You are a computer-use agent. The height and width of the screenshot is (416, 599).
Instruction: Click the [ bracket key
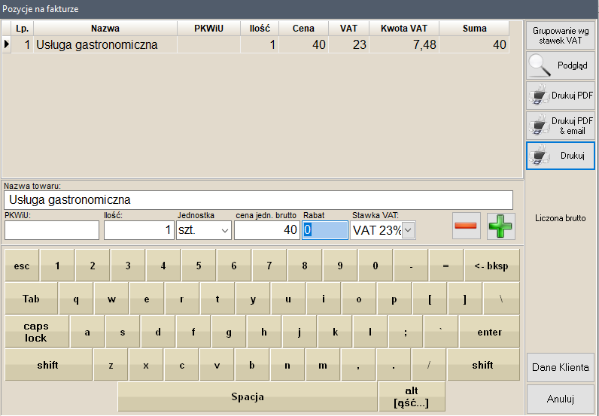click(x=430, y=299)
